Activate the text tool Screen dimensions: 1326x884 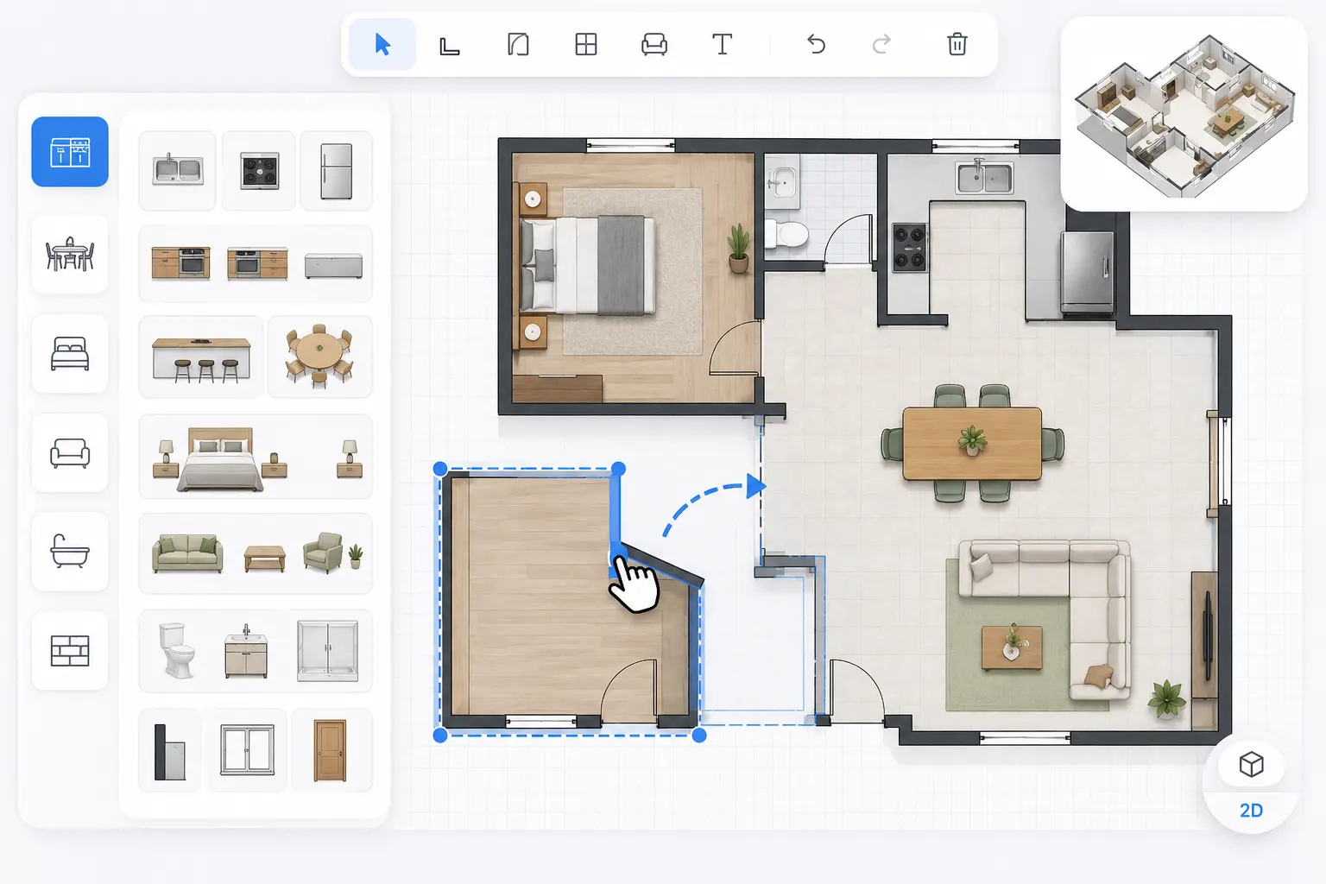tap(723, 45)
